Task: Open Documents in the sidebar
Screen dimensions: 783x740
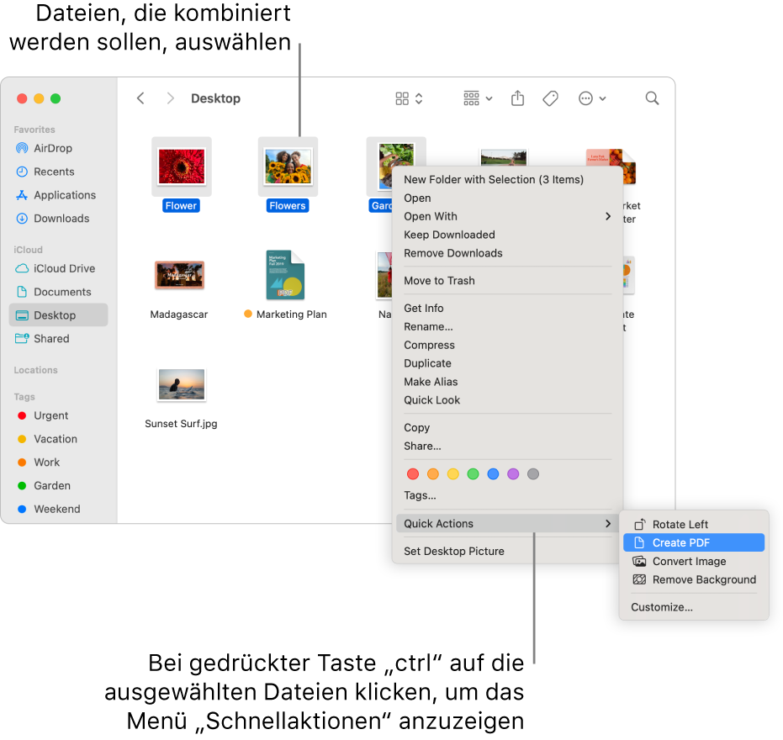Action: pos(58,292)
